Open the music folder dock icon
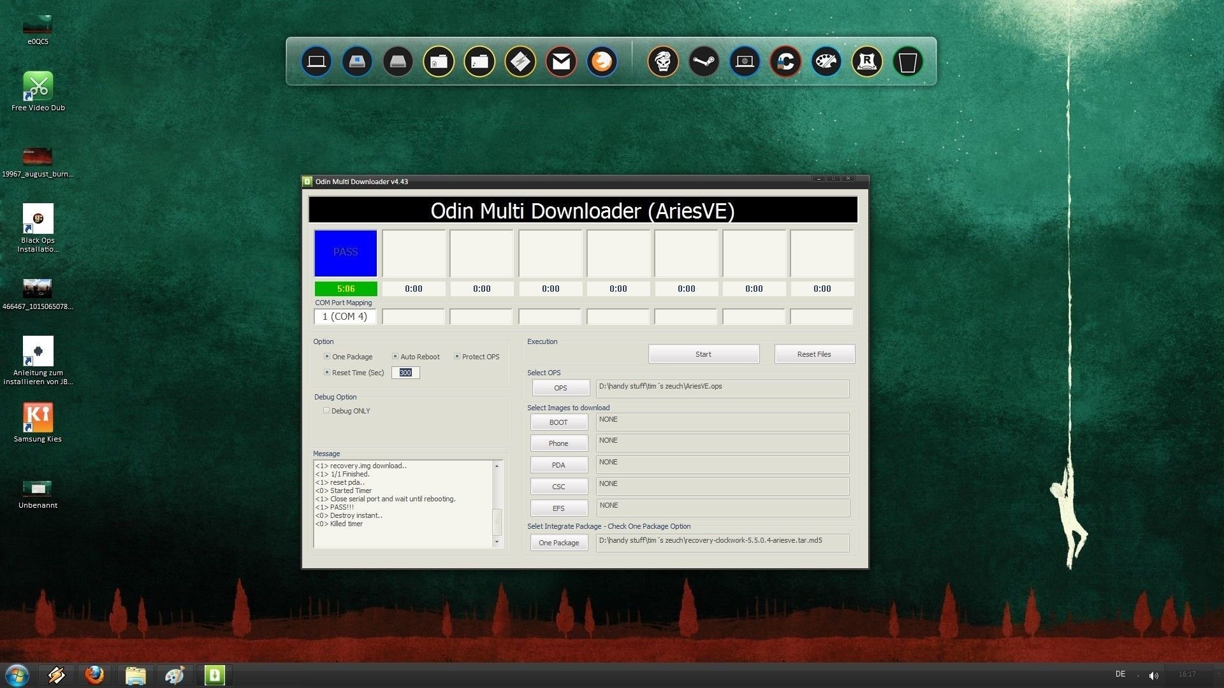 coord(479,62)
